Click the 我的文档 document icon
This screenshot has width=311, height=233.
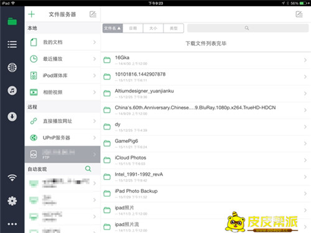click(x=34, y=42)
